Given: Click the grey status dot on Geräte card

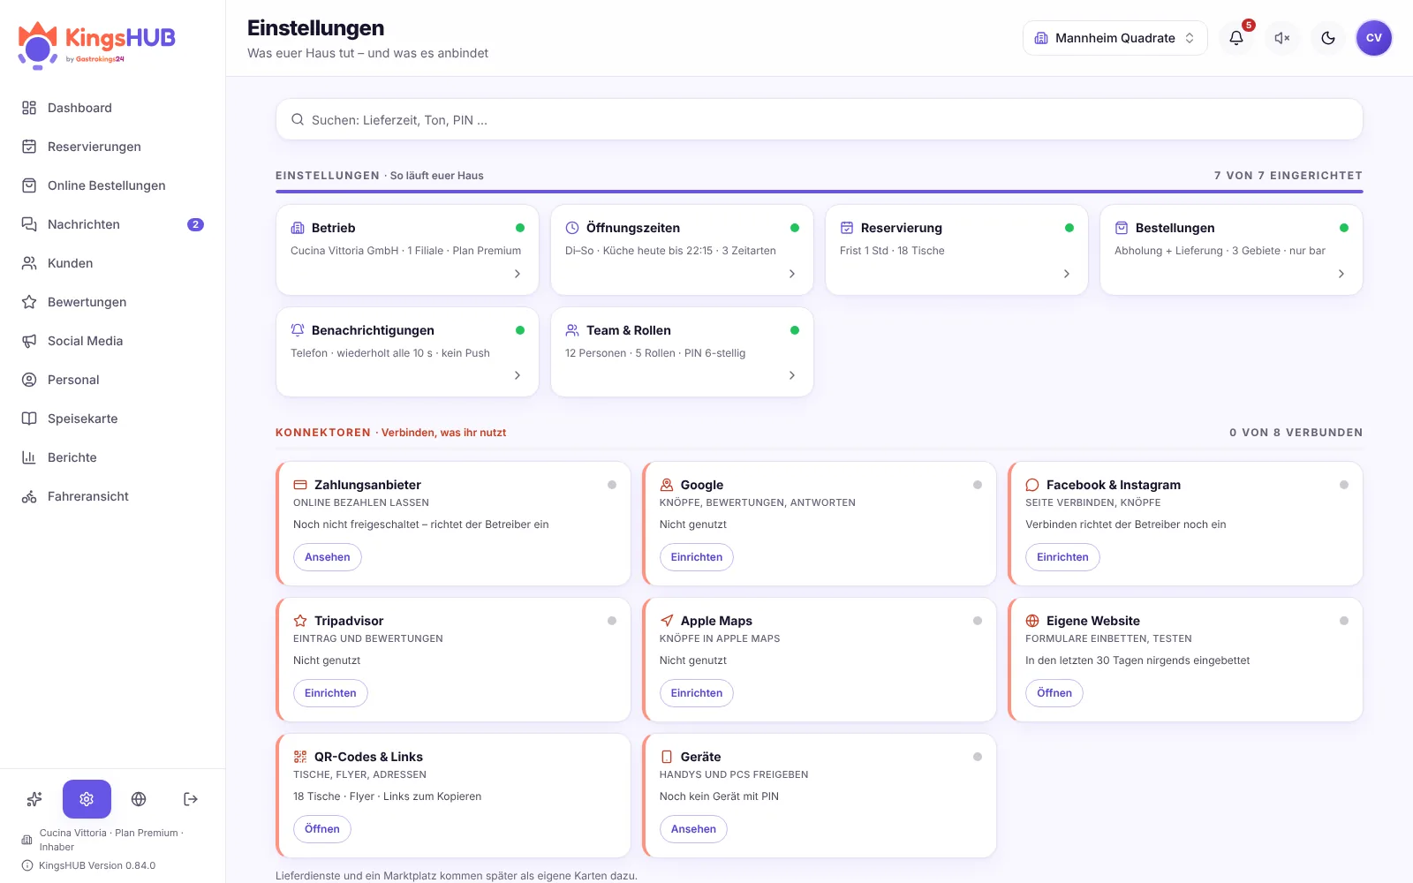Looking at the screenshot, I should (x=978, y=757).
